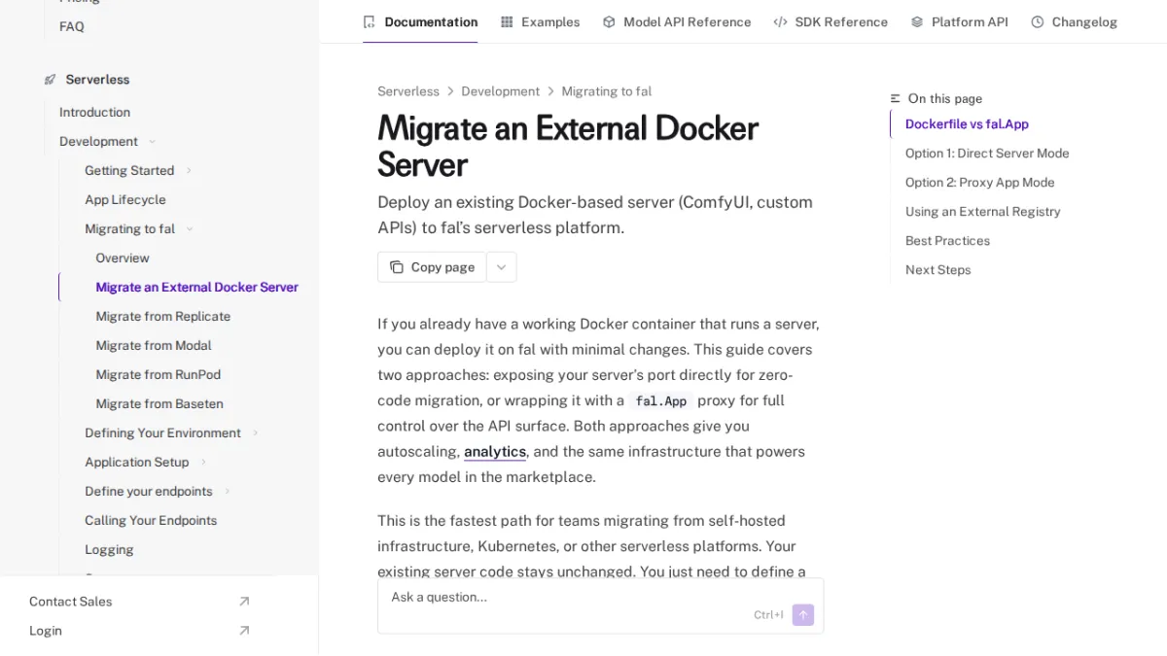Jump to Best Practices section
This screenshot has width=1167, height=656.
947,241
